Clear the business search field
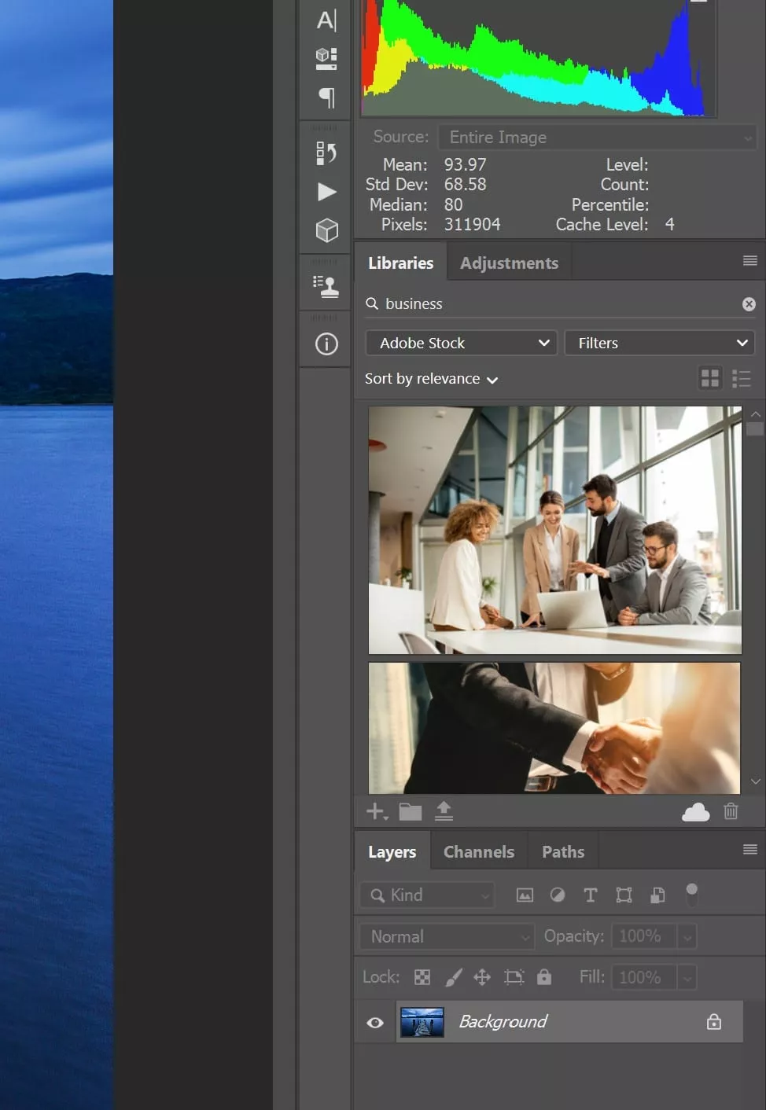This screenshot has height=1110, width=766. point(749,304)
